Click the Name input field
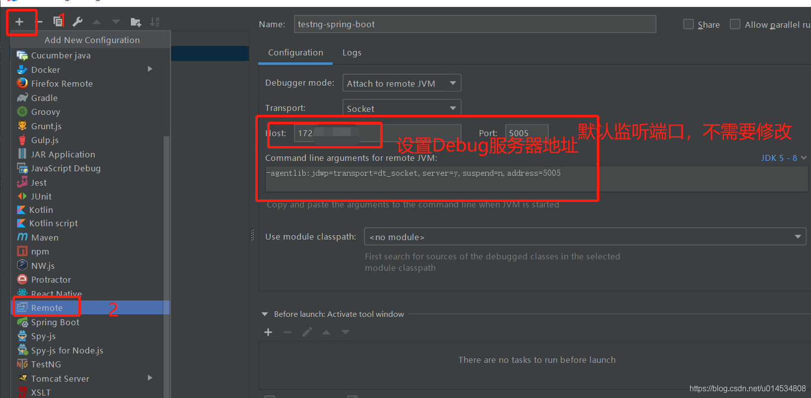Viewport: 811px width, 398px height. point(475,24)
